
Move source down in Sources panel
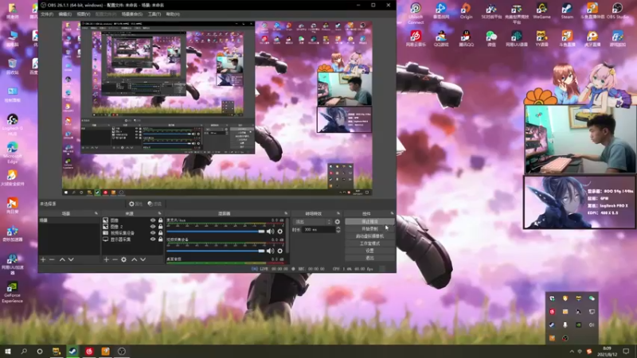click(143, 259)
